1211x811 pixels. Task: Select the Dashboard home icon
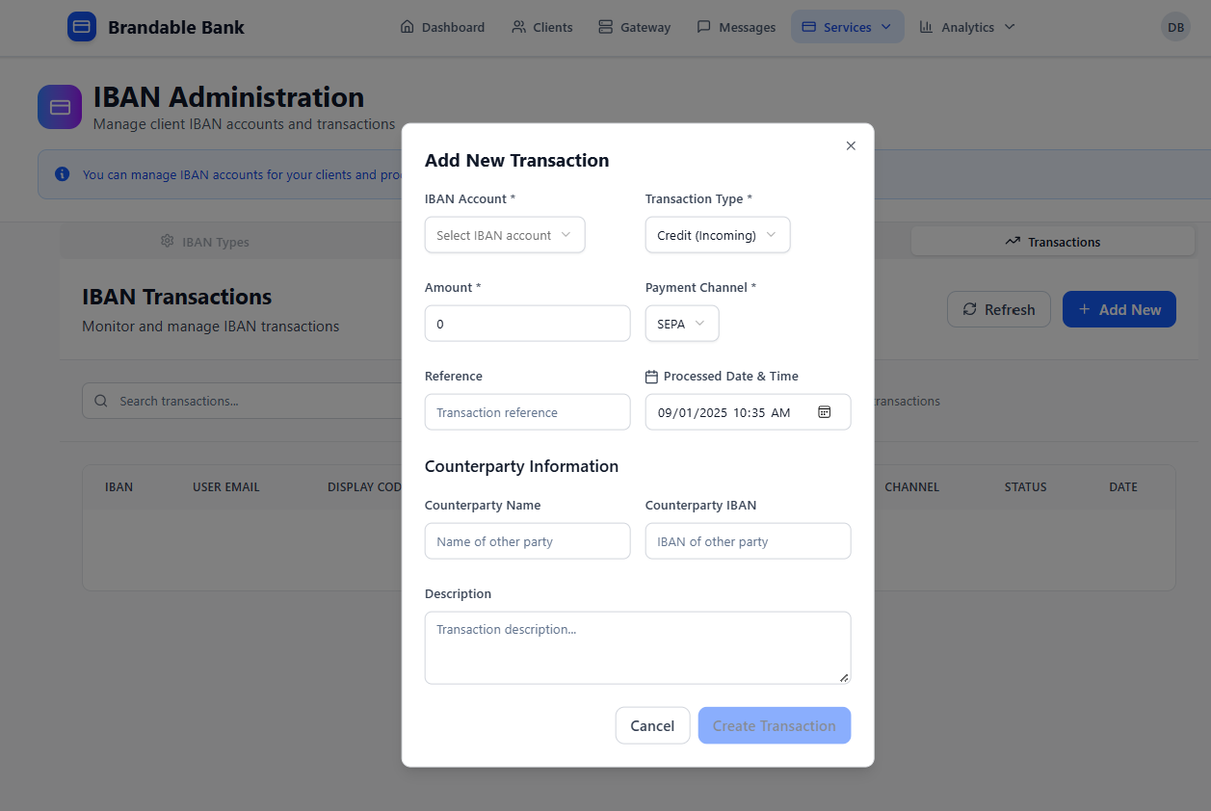(408, 27)
